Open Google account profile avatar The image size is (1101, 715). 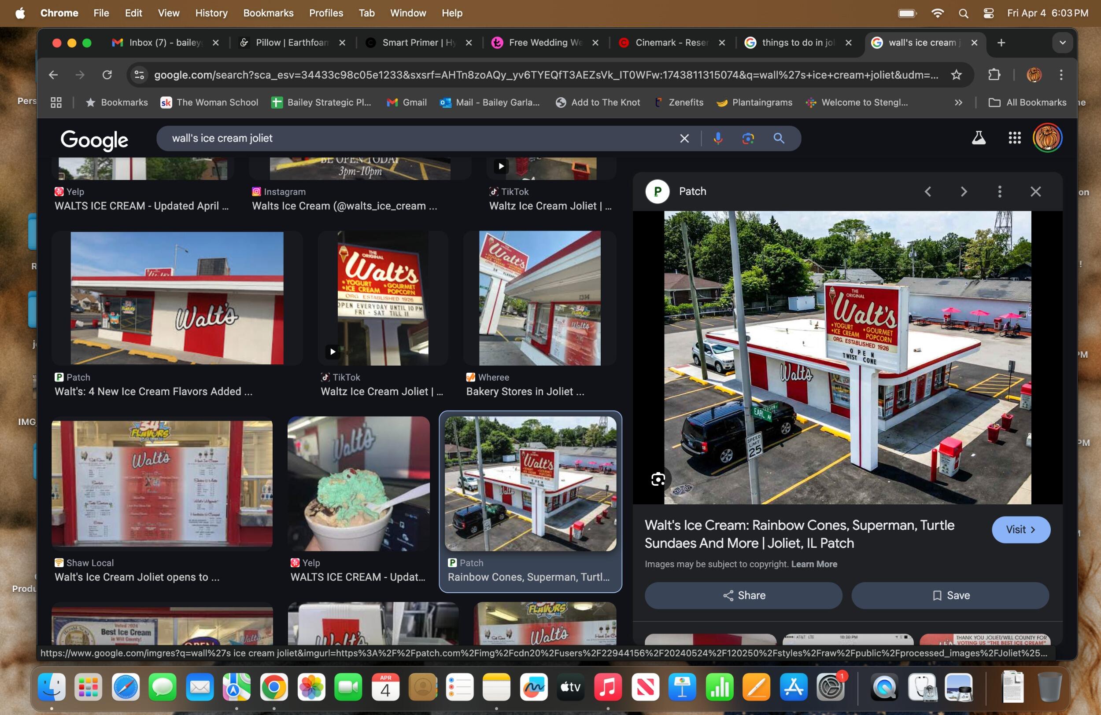coord(1047,138)
